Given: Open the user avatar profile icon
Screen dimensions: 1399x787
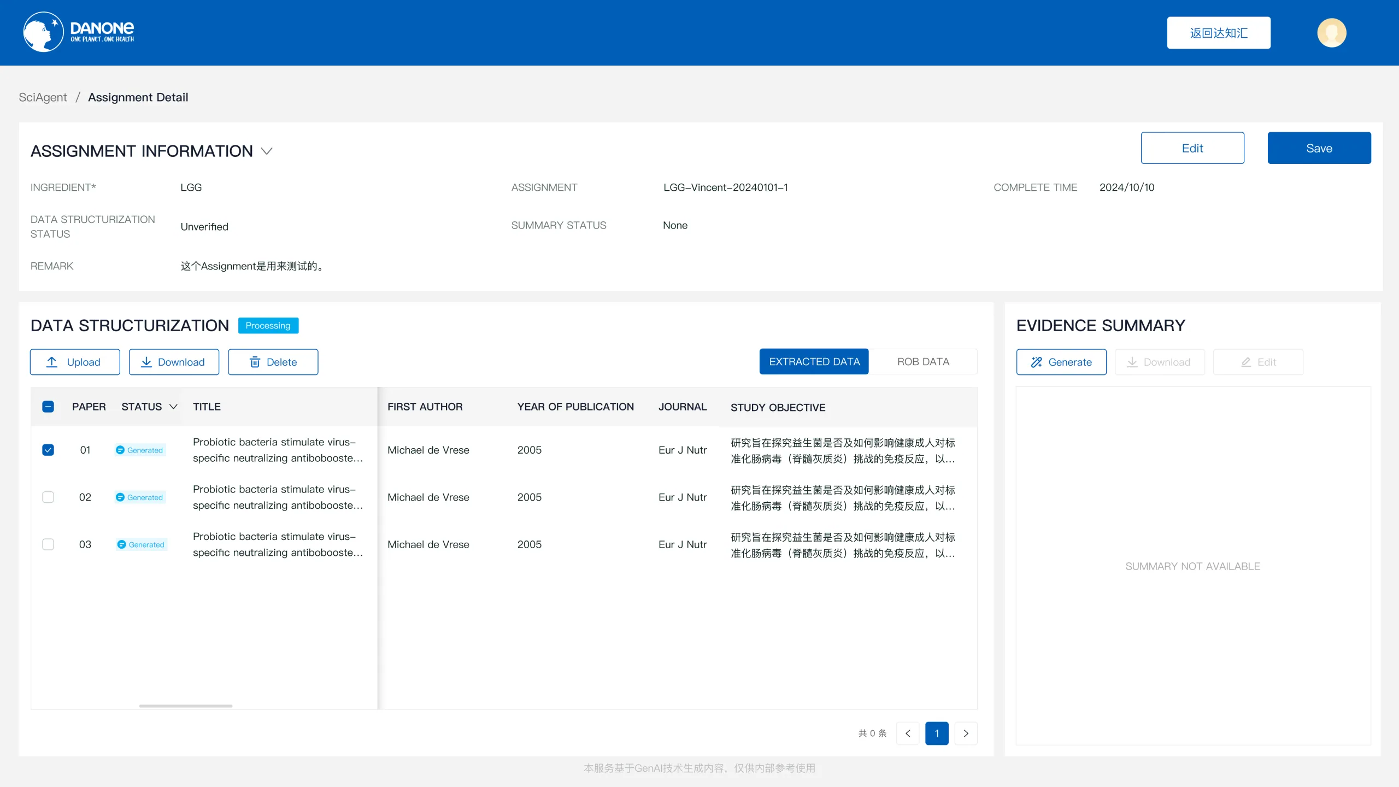Looking at the screenshot, I should (1331, 33).
